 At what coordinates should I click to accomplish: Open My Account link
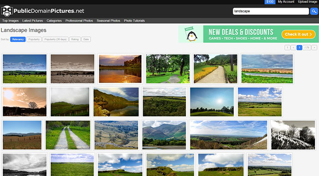click(x=286, y=2)
